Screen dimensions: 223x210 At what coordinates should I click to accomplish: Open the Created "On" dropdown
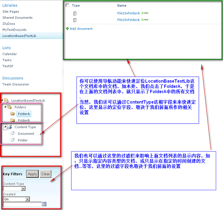[27, 199]
